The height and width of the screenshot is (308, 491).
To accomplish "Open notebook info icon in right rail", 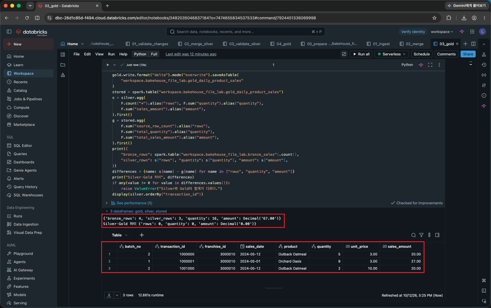I will 484,95.
